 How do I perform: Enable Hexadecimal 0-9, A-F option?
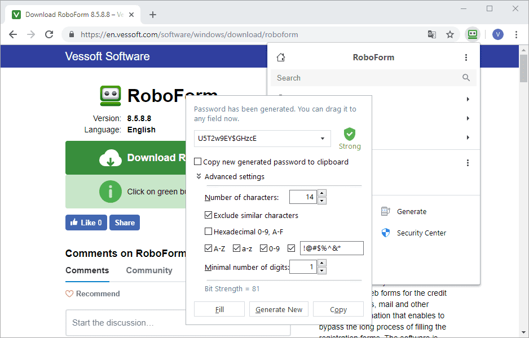[x=208, y=232]
